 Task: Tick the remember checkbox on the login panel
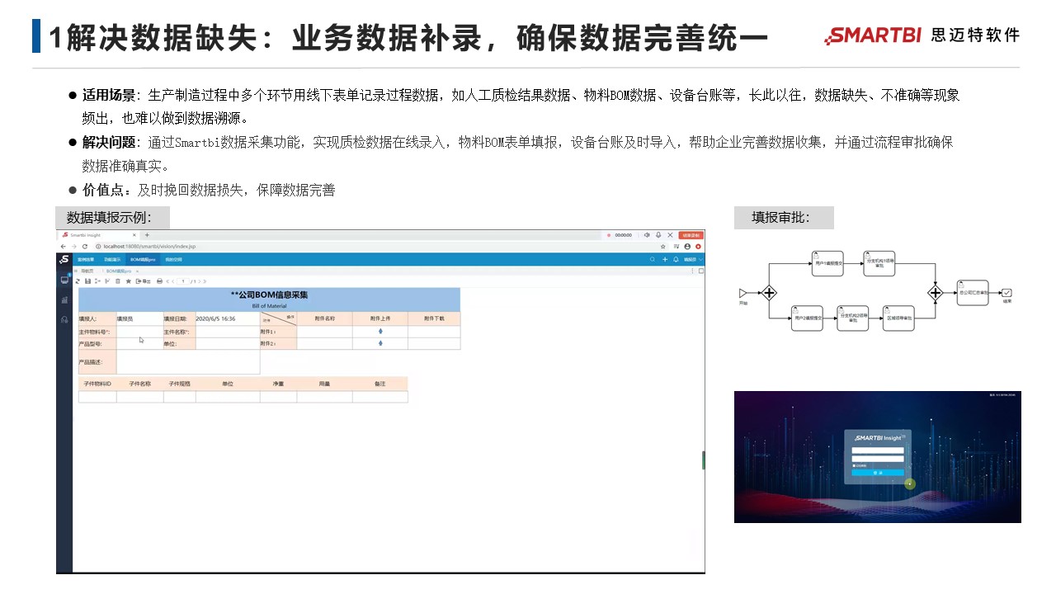(854, 465)
